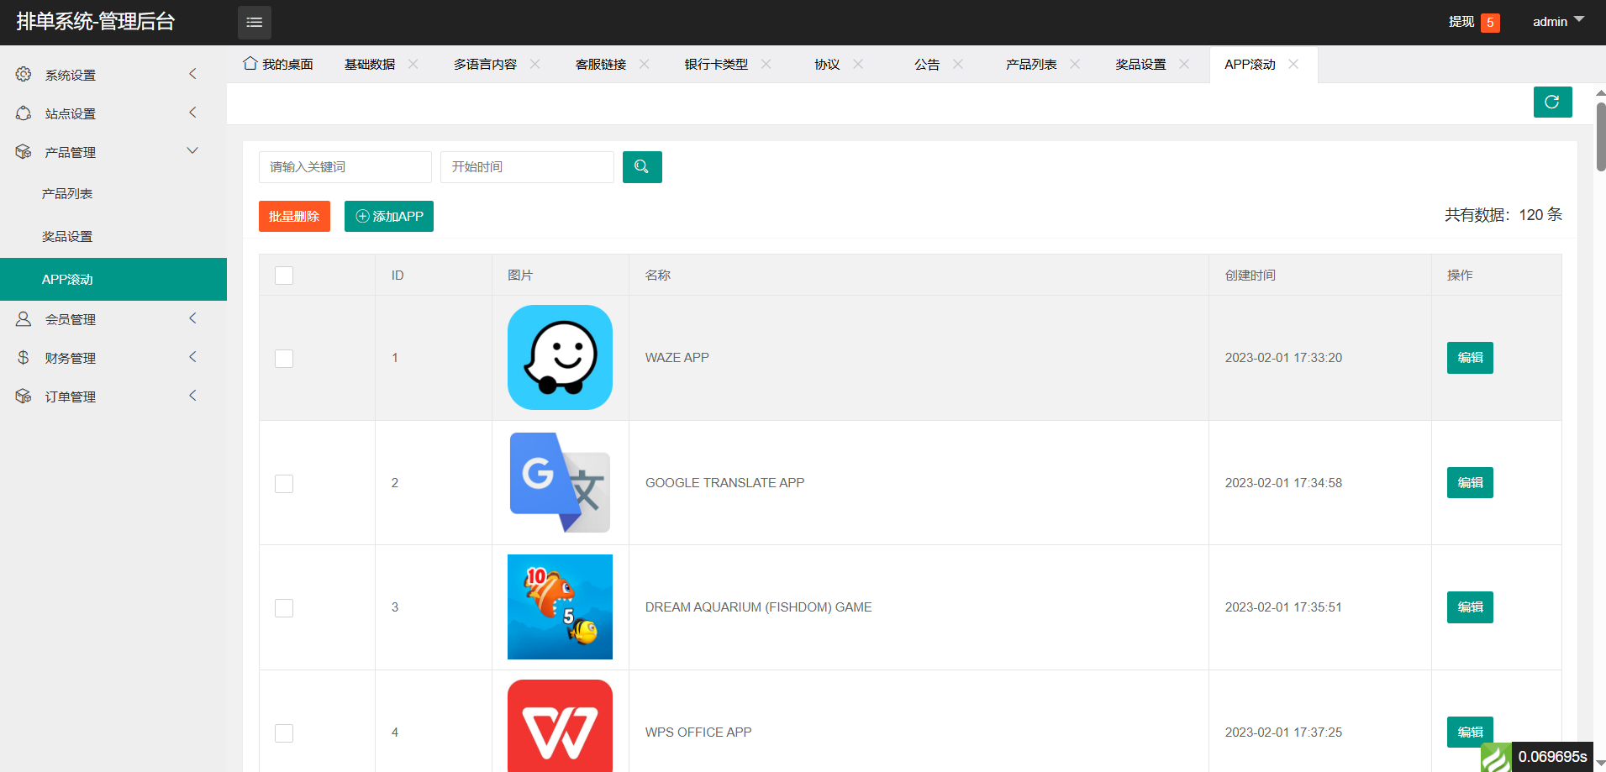
Task: Expand the 站点设置 menu chevron
Action: tap(192, 113)
